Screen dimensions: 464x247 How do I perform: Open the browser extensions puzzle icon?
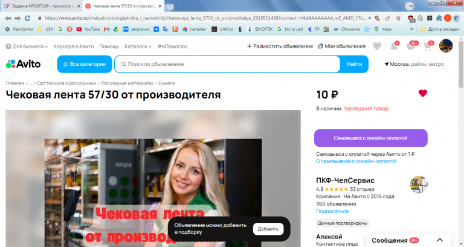point(439,18)
